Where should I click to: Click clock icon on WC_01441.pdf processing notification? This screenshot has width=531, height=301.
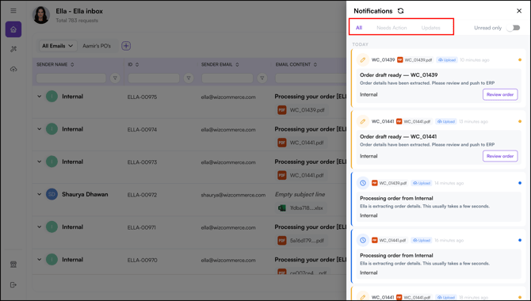tap(363, 240)
